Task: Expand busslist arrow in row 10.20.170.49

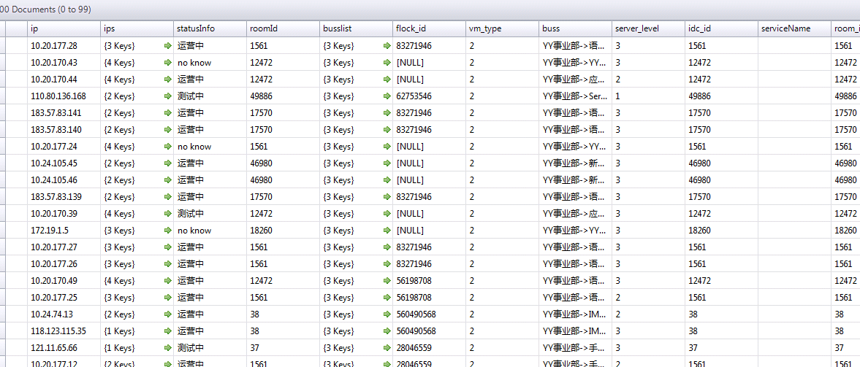Action: 387,281
